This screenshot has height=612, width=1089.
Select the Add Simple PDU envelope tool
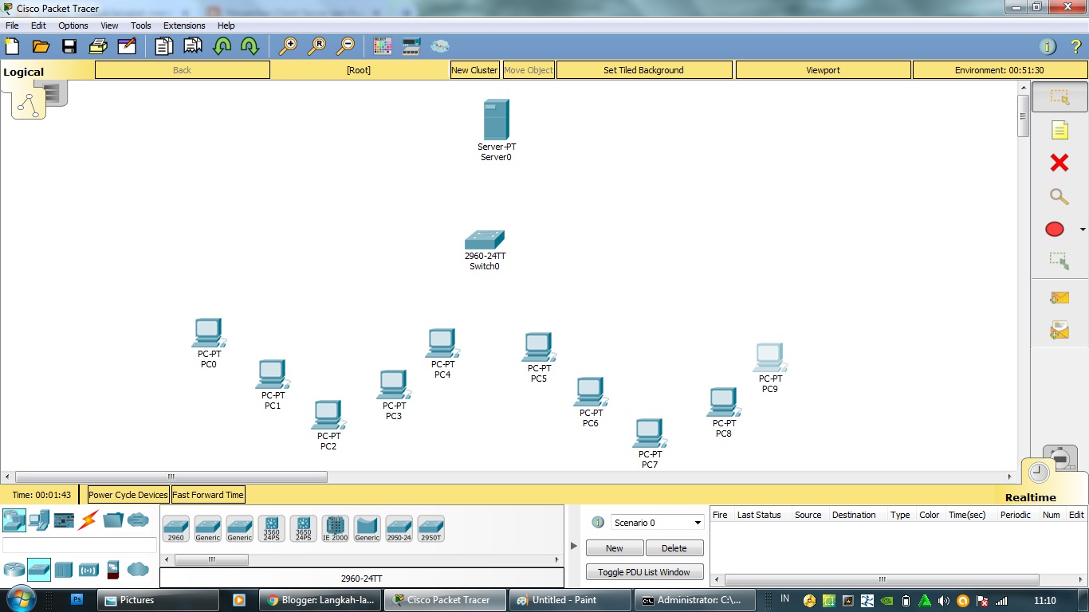(x=1059, y=297)
